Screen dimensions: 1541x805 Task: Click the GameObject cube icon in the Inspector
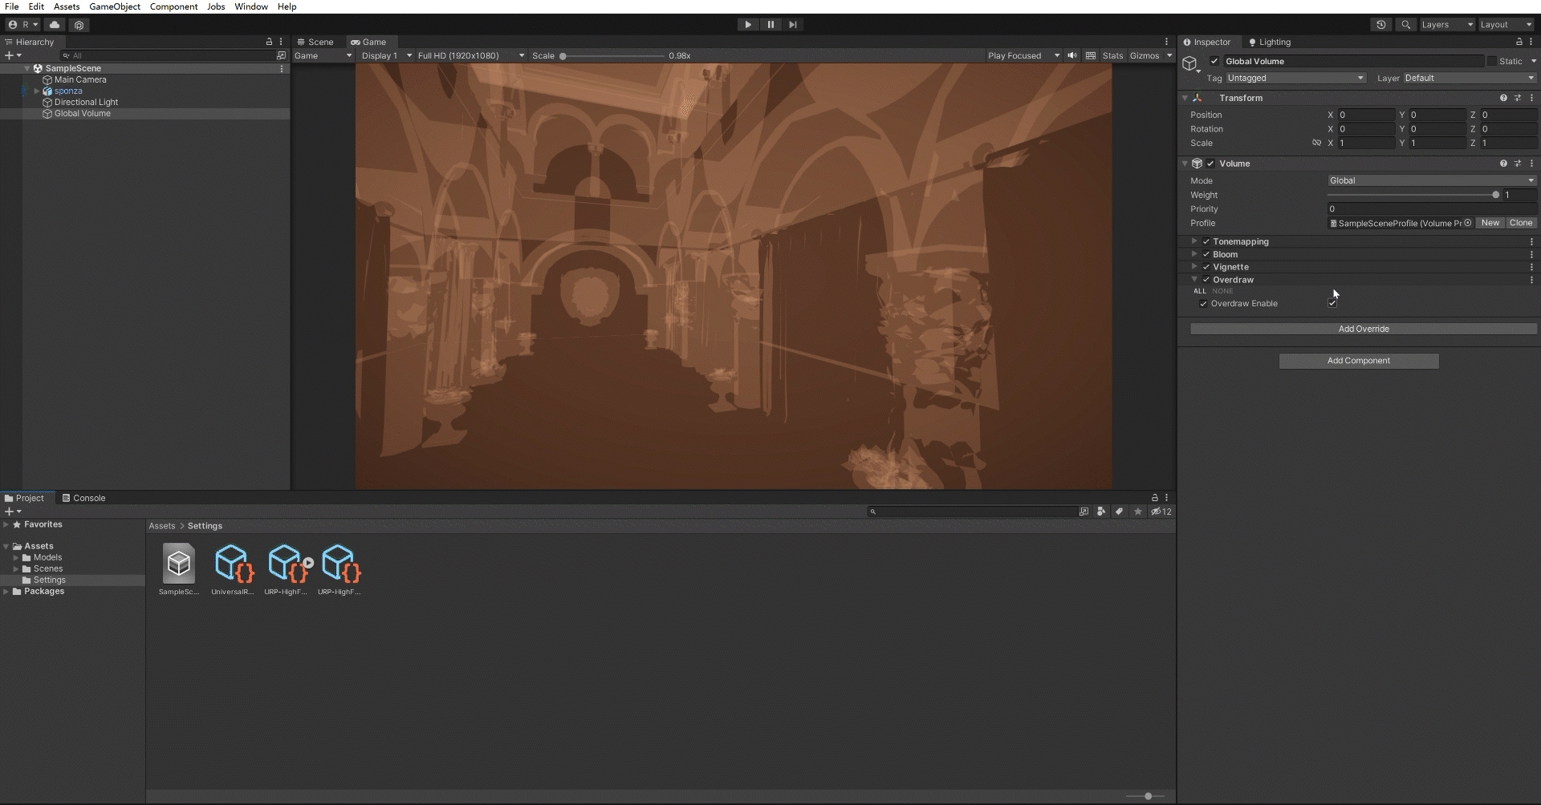coord(1190,63)
